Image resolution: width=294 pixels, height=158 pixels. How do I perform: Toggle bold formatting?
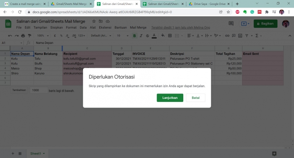click(134, 35)
